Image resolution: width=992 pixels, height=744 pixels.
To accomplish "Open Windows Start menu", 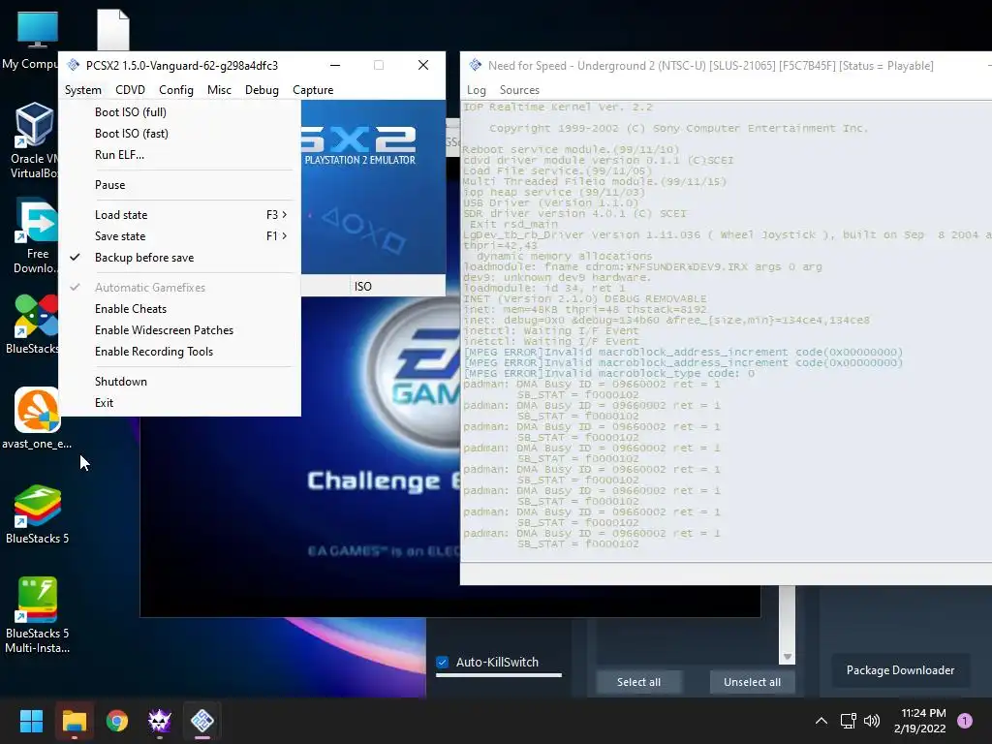I will pos(31,721).
